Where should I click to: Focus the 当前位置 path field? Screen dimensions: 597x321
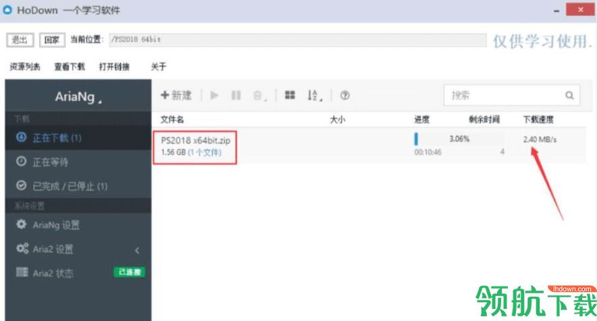coord(297,40)
